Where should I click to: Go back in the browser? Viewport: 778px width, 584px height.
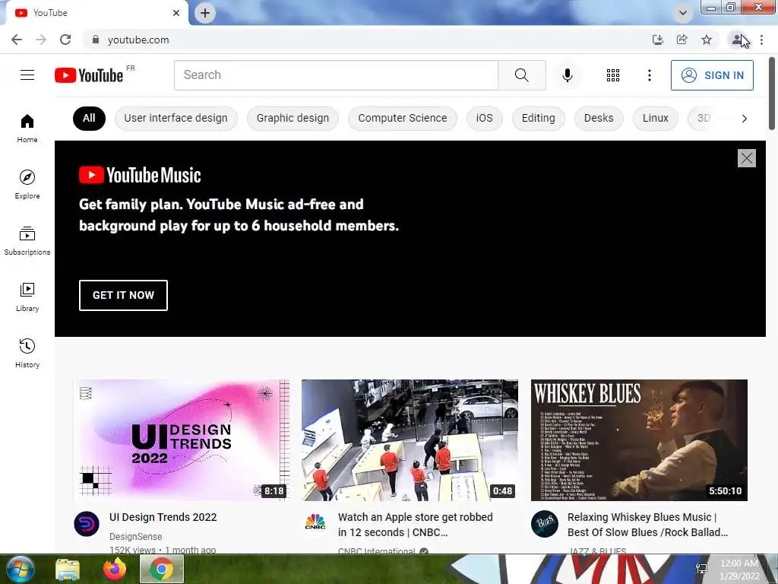coord(17,40)
